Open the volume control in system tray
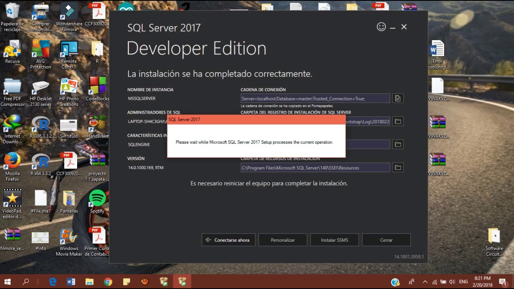Screen dimensions: 514x289 (452, 282)
